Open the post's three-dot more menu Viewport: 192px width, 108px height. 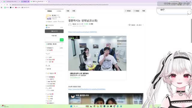point(143,25)
